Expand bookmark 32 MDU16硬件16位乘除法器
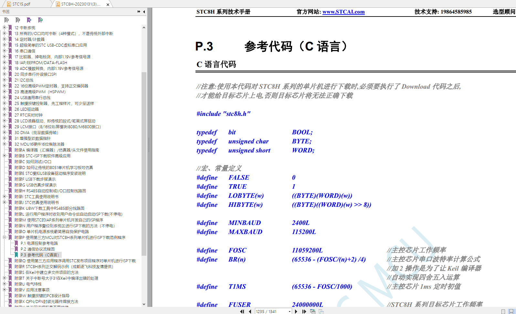The width and height of the screenshot is (516, 314). [5, 144]
